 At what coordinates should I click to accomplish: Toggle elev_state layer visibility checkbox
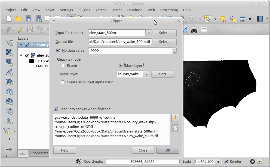(27, 55)
